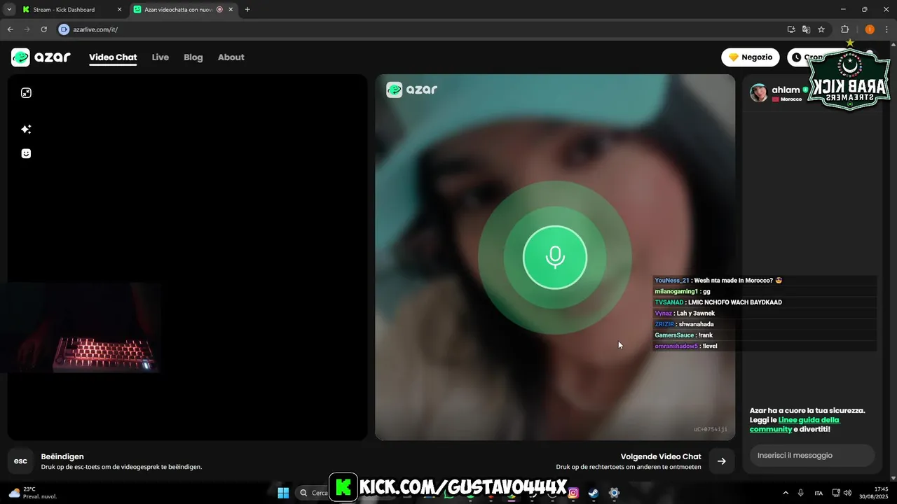The image size is (897, 504).
Task: Click the Volgende Video Chat label
Action: 661,456
